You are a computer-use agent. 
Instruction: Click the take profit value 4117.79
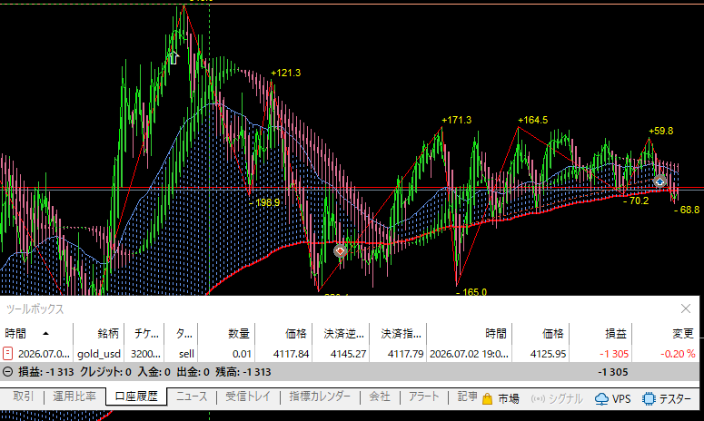[x=405, y=354]
